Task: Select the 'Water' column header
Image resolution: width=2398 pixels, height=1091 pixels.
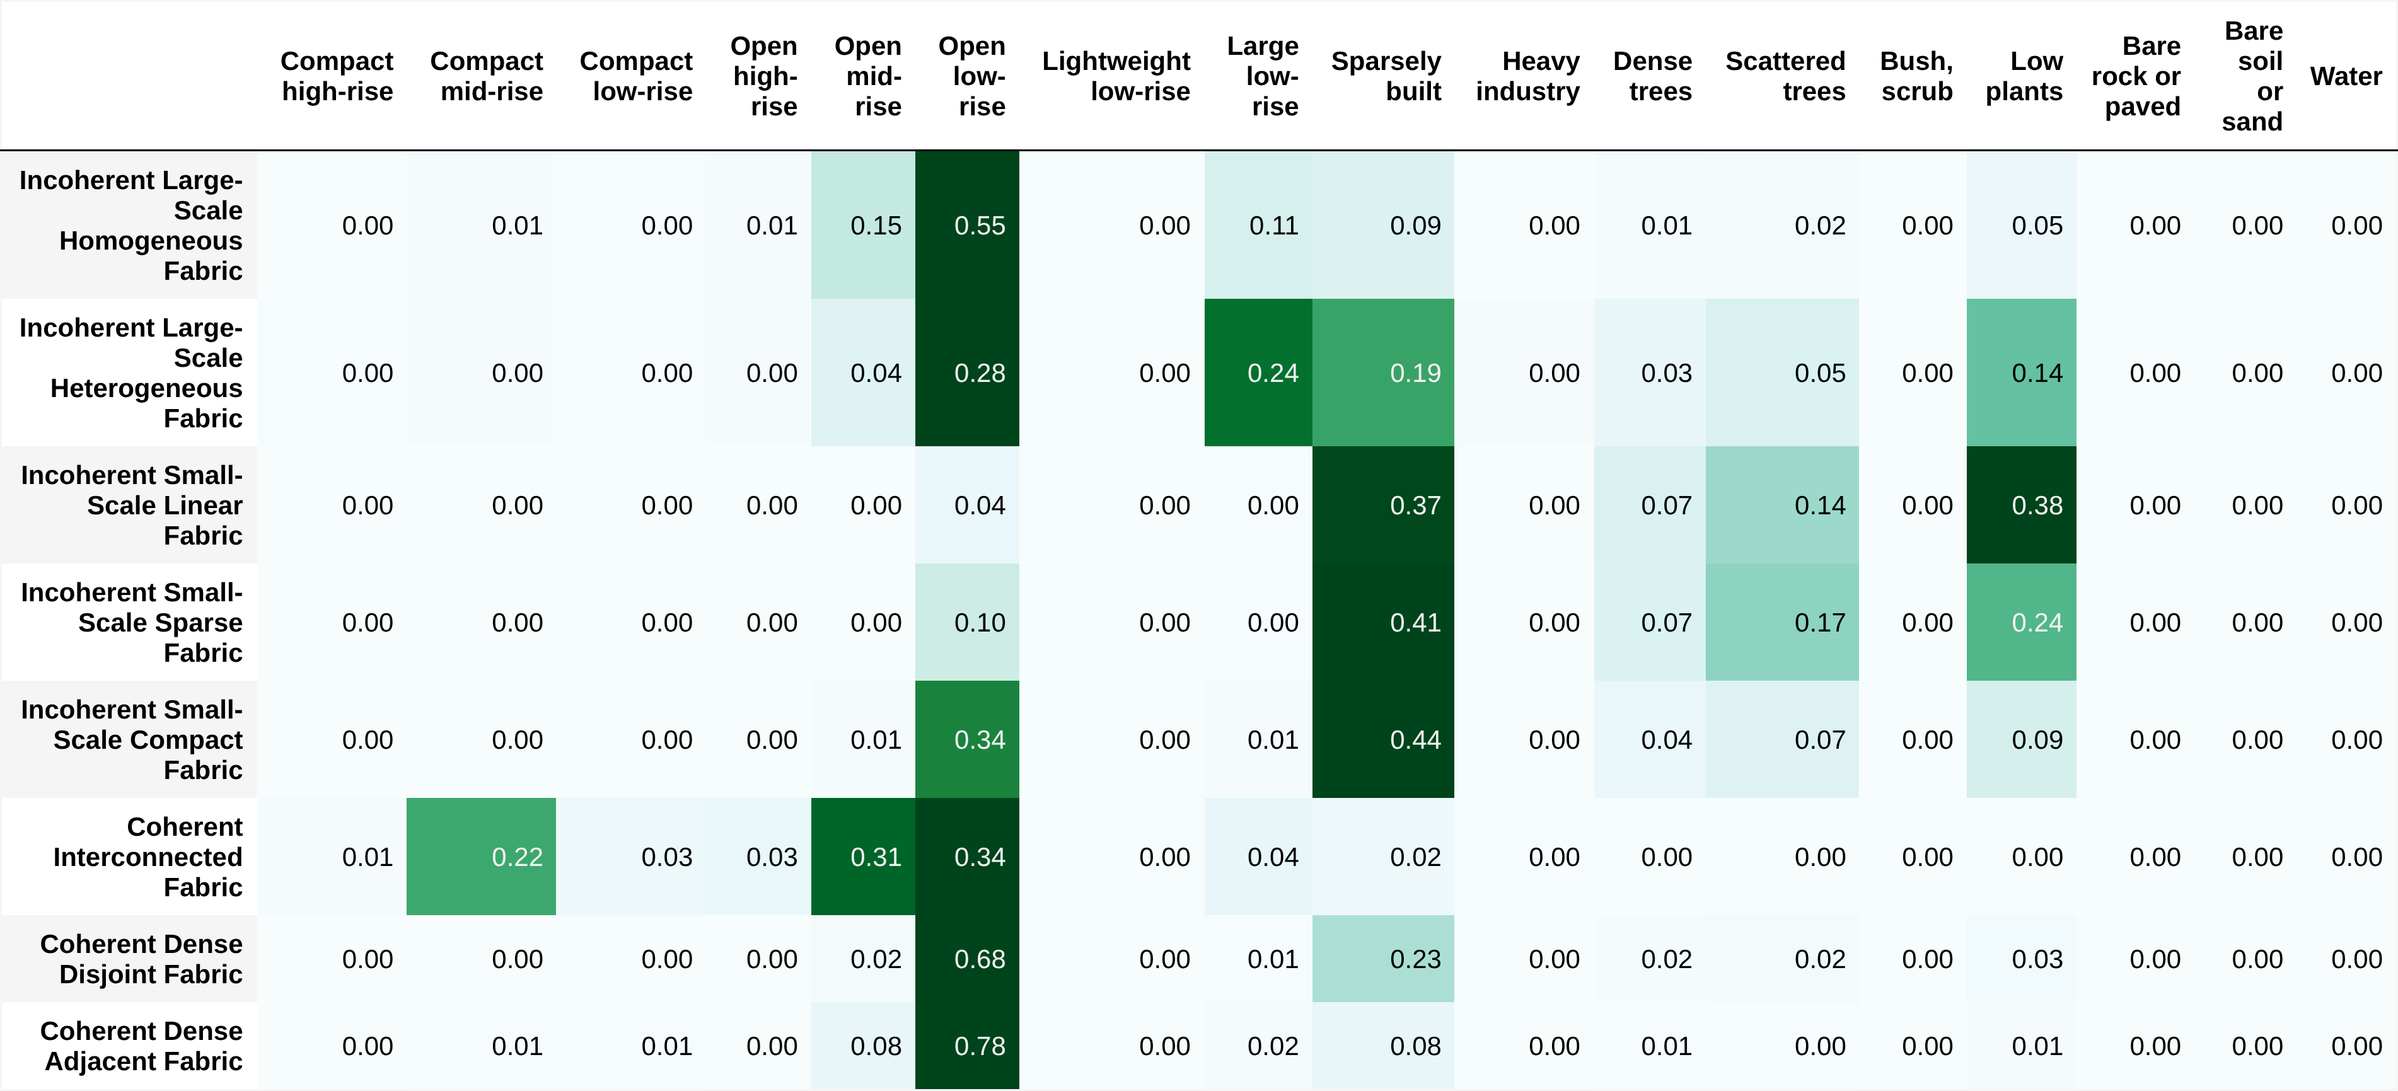Action: [x=2345, y=76]
